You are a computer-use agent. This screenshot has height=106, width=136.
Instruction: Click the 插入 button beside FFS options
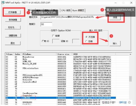[x=115, y=44]
